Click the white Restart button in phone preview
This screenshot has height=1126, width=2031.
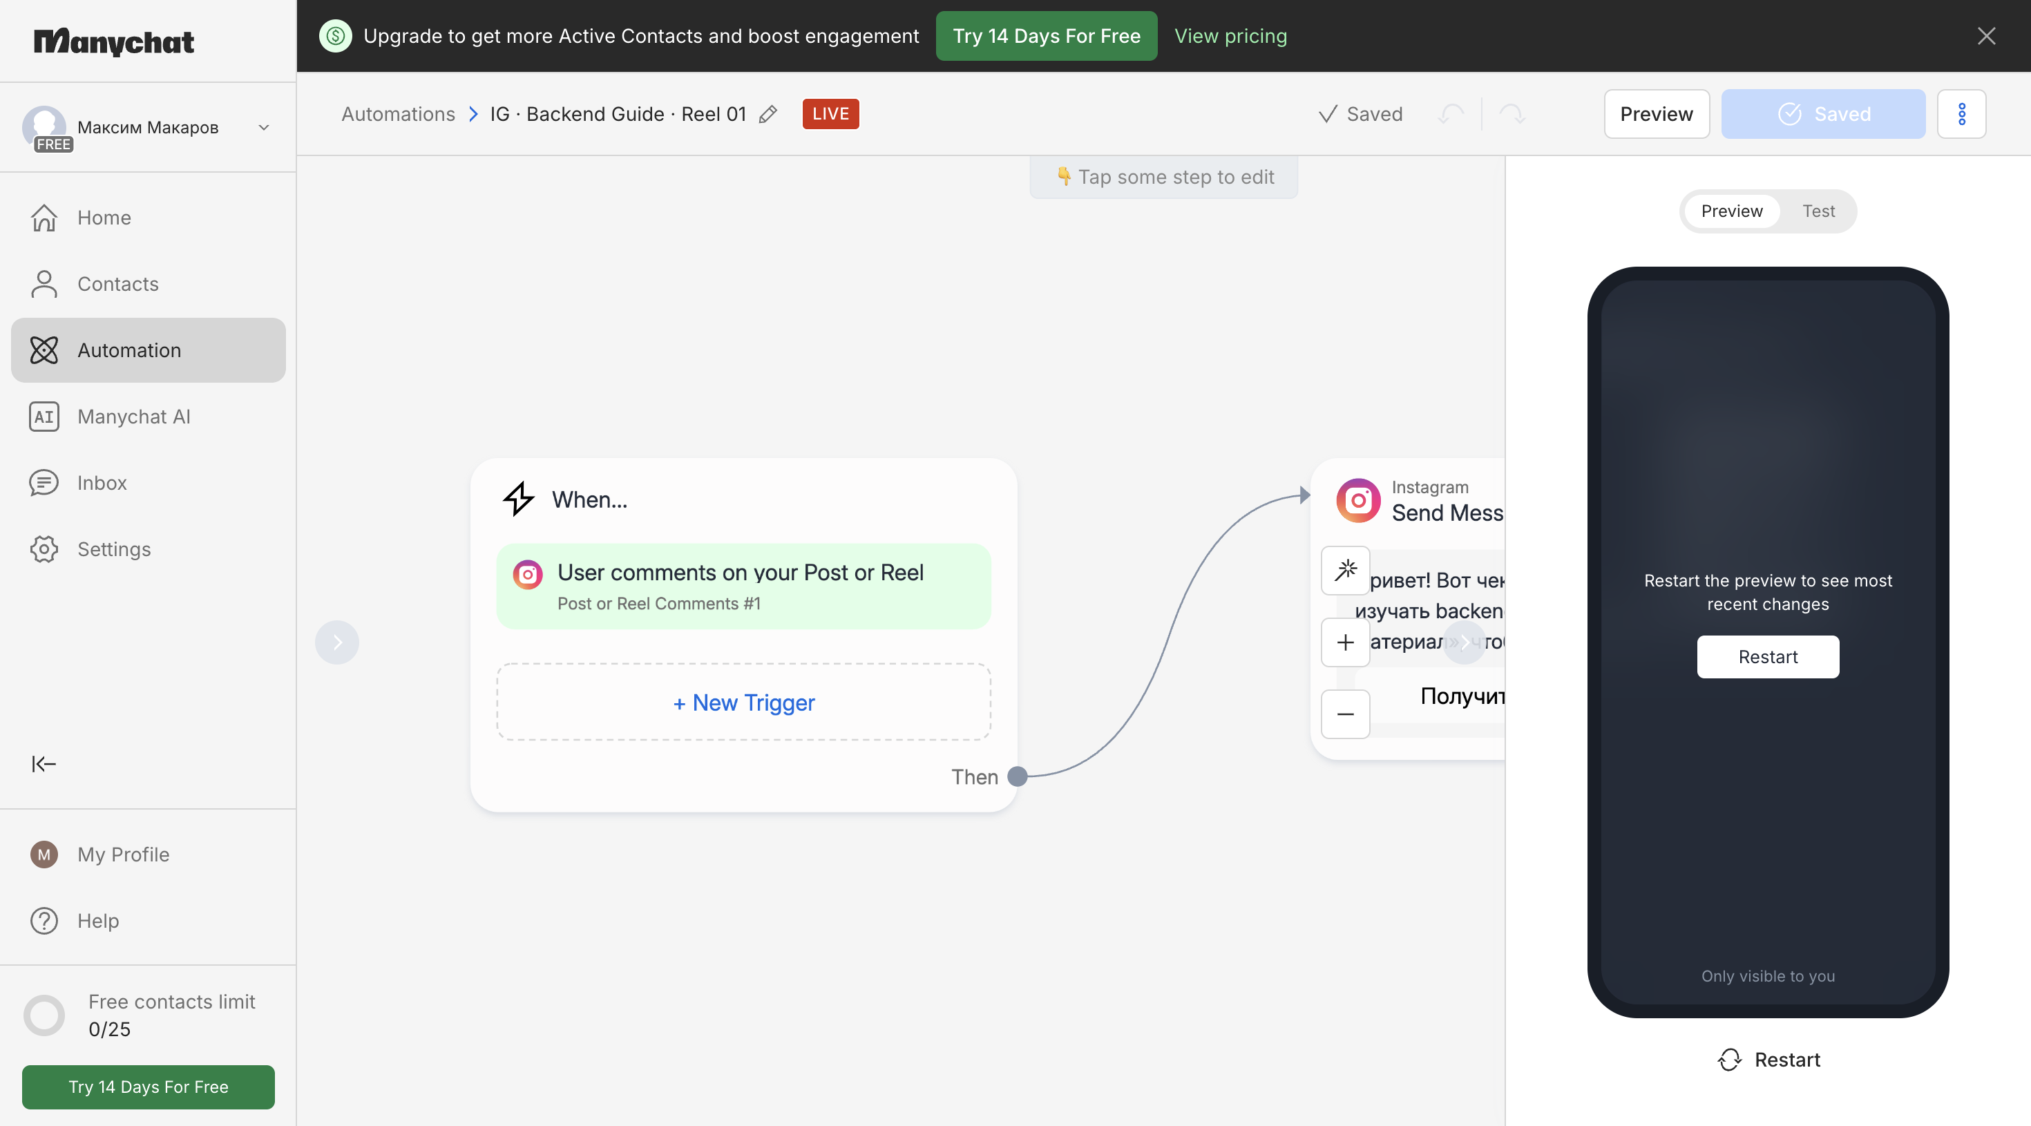pyautogui.click(x=1768, y=657)
